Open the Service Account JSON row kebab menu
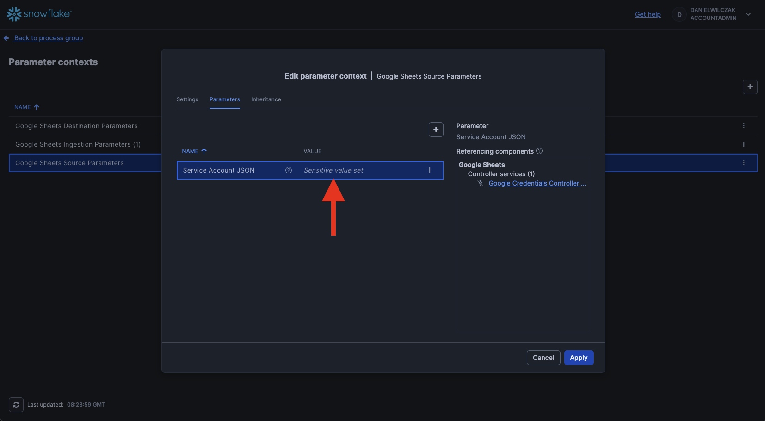This screenshot has height=421, width=765. [x=429, y=170]
